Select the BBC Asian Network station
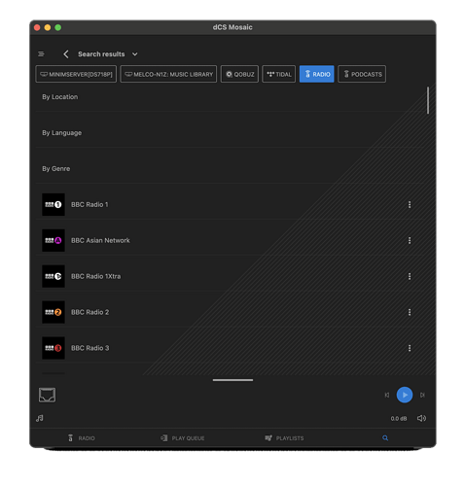This screenshot has width=465, height=486. click(x=100, y=240)
